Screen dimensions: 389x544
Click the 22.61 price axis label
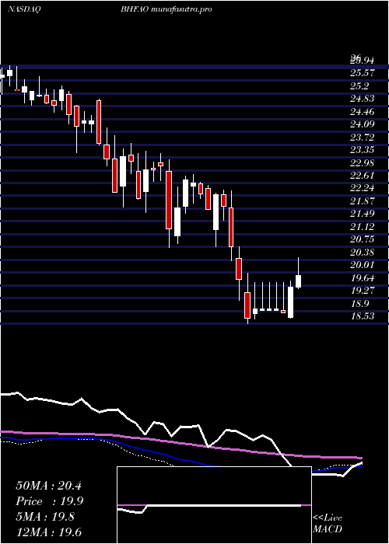pyautogui.click(x=362, y=176)
